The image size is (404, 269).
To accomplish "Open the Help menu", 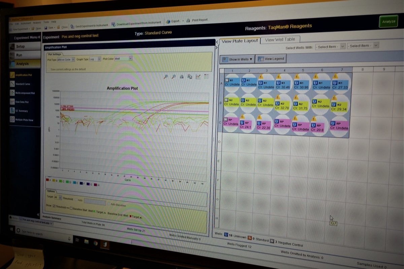I will pyautogui.click(x=54, y=22).
